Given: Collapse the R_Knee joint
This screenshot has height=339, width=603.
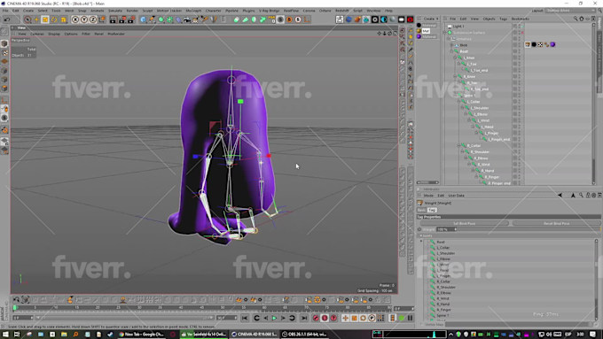Looking at the screenshot, I should tap(456, 76).
